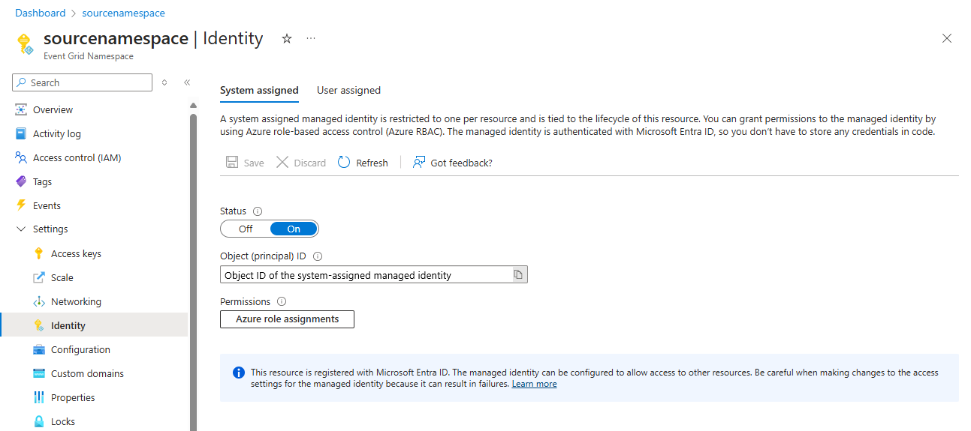Open Azure role assignments
Viewport: 971px width, 431px height.
click(287, 319)
